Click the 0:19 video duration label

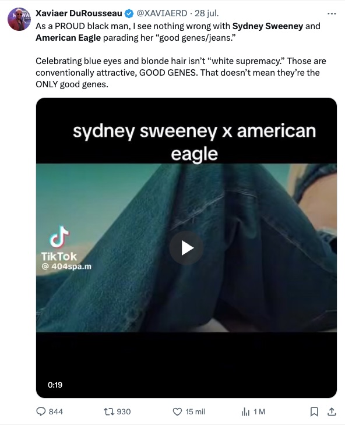pos(55,385)
